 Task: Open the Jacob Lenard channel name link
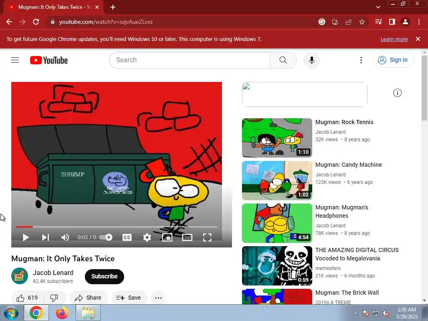pyautogui.click(x=53, y=273)
